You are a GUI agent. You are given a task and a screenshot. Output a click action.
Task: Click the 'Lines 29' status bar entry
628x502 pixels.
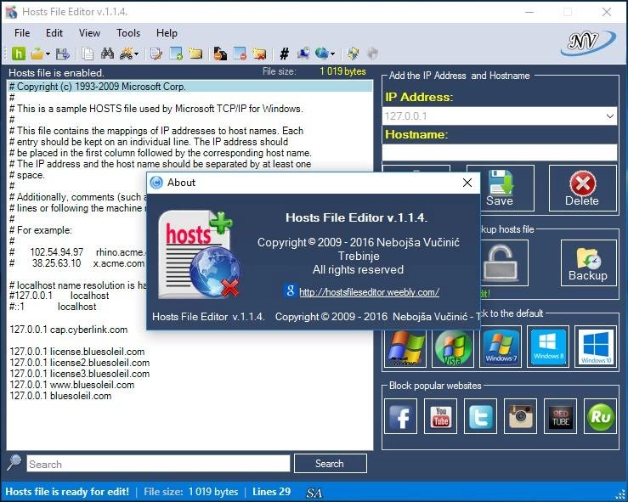(272, 492)
